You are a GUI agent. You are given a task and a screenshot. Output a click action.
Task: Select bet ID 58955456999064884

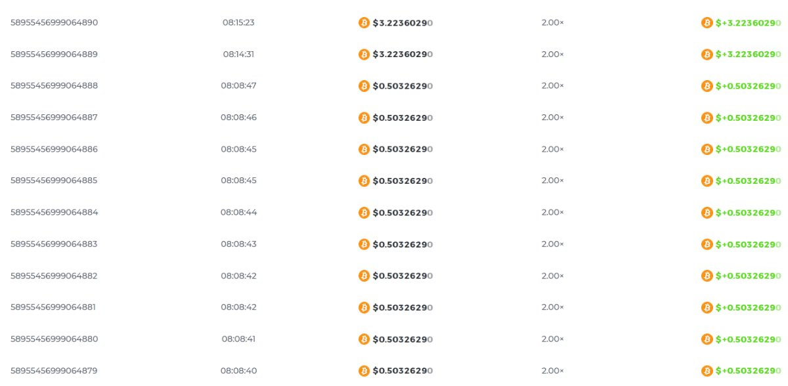[x=54, y=212]
